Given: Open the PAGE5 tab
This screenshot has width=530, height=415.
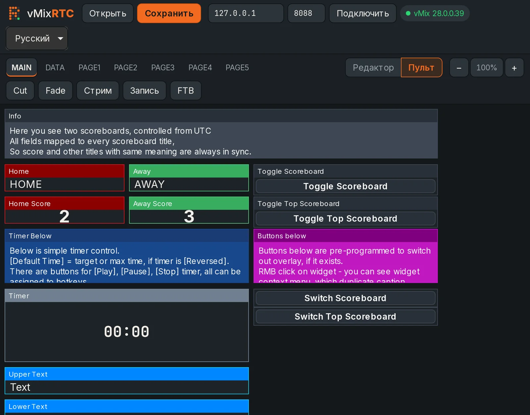Looking at the screenshot, I should click(237, 68).
